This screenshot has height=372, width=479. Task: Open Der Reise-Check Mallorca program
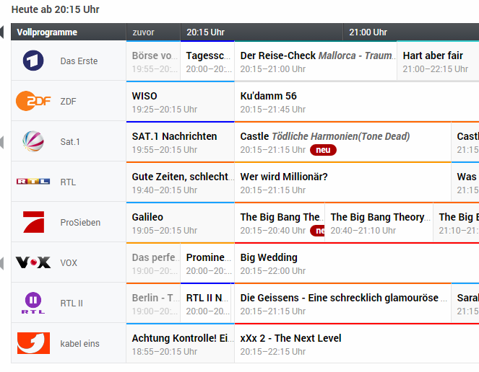pyautogui.click(x=316, y=61)
